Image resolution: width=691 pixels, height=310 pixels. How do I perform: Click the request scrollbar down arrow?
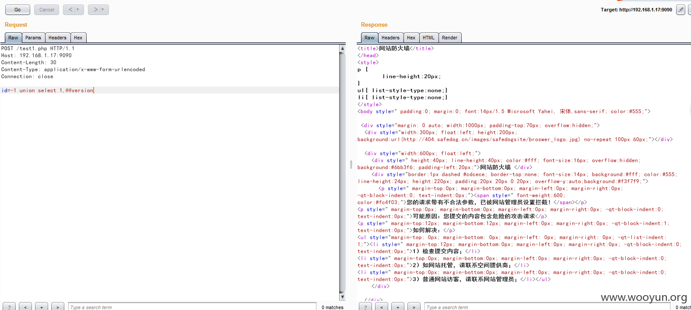pyautogui.click(x=342, y=297)
